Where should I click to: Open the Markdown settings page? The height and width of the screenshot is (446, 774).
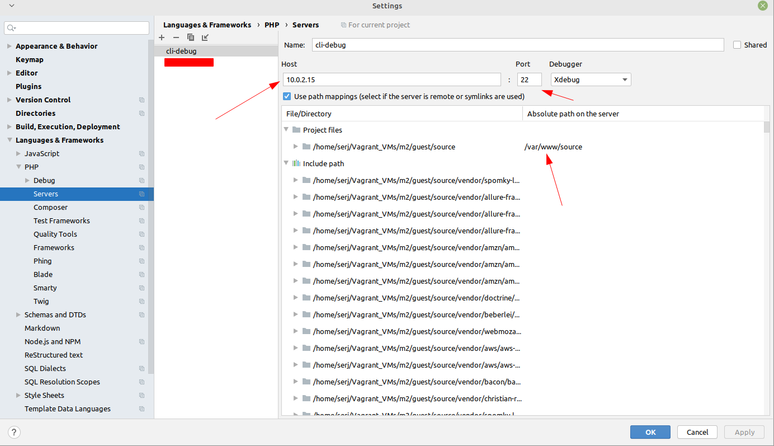click(x=42, y=328)
